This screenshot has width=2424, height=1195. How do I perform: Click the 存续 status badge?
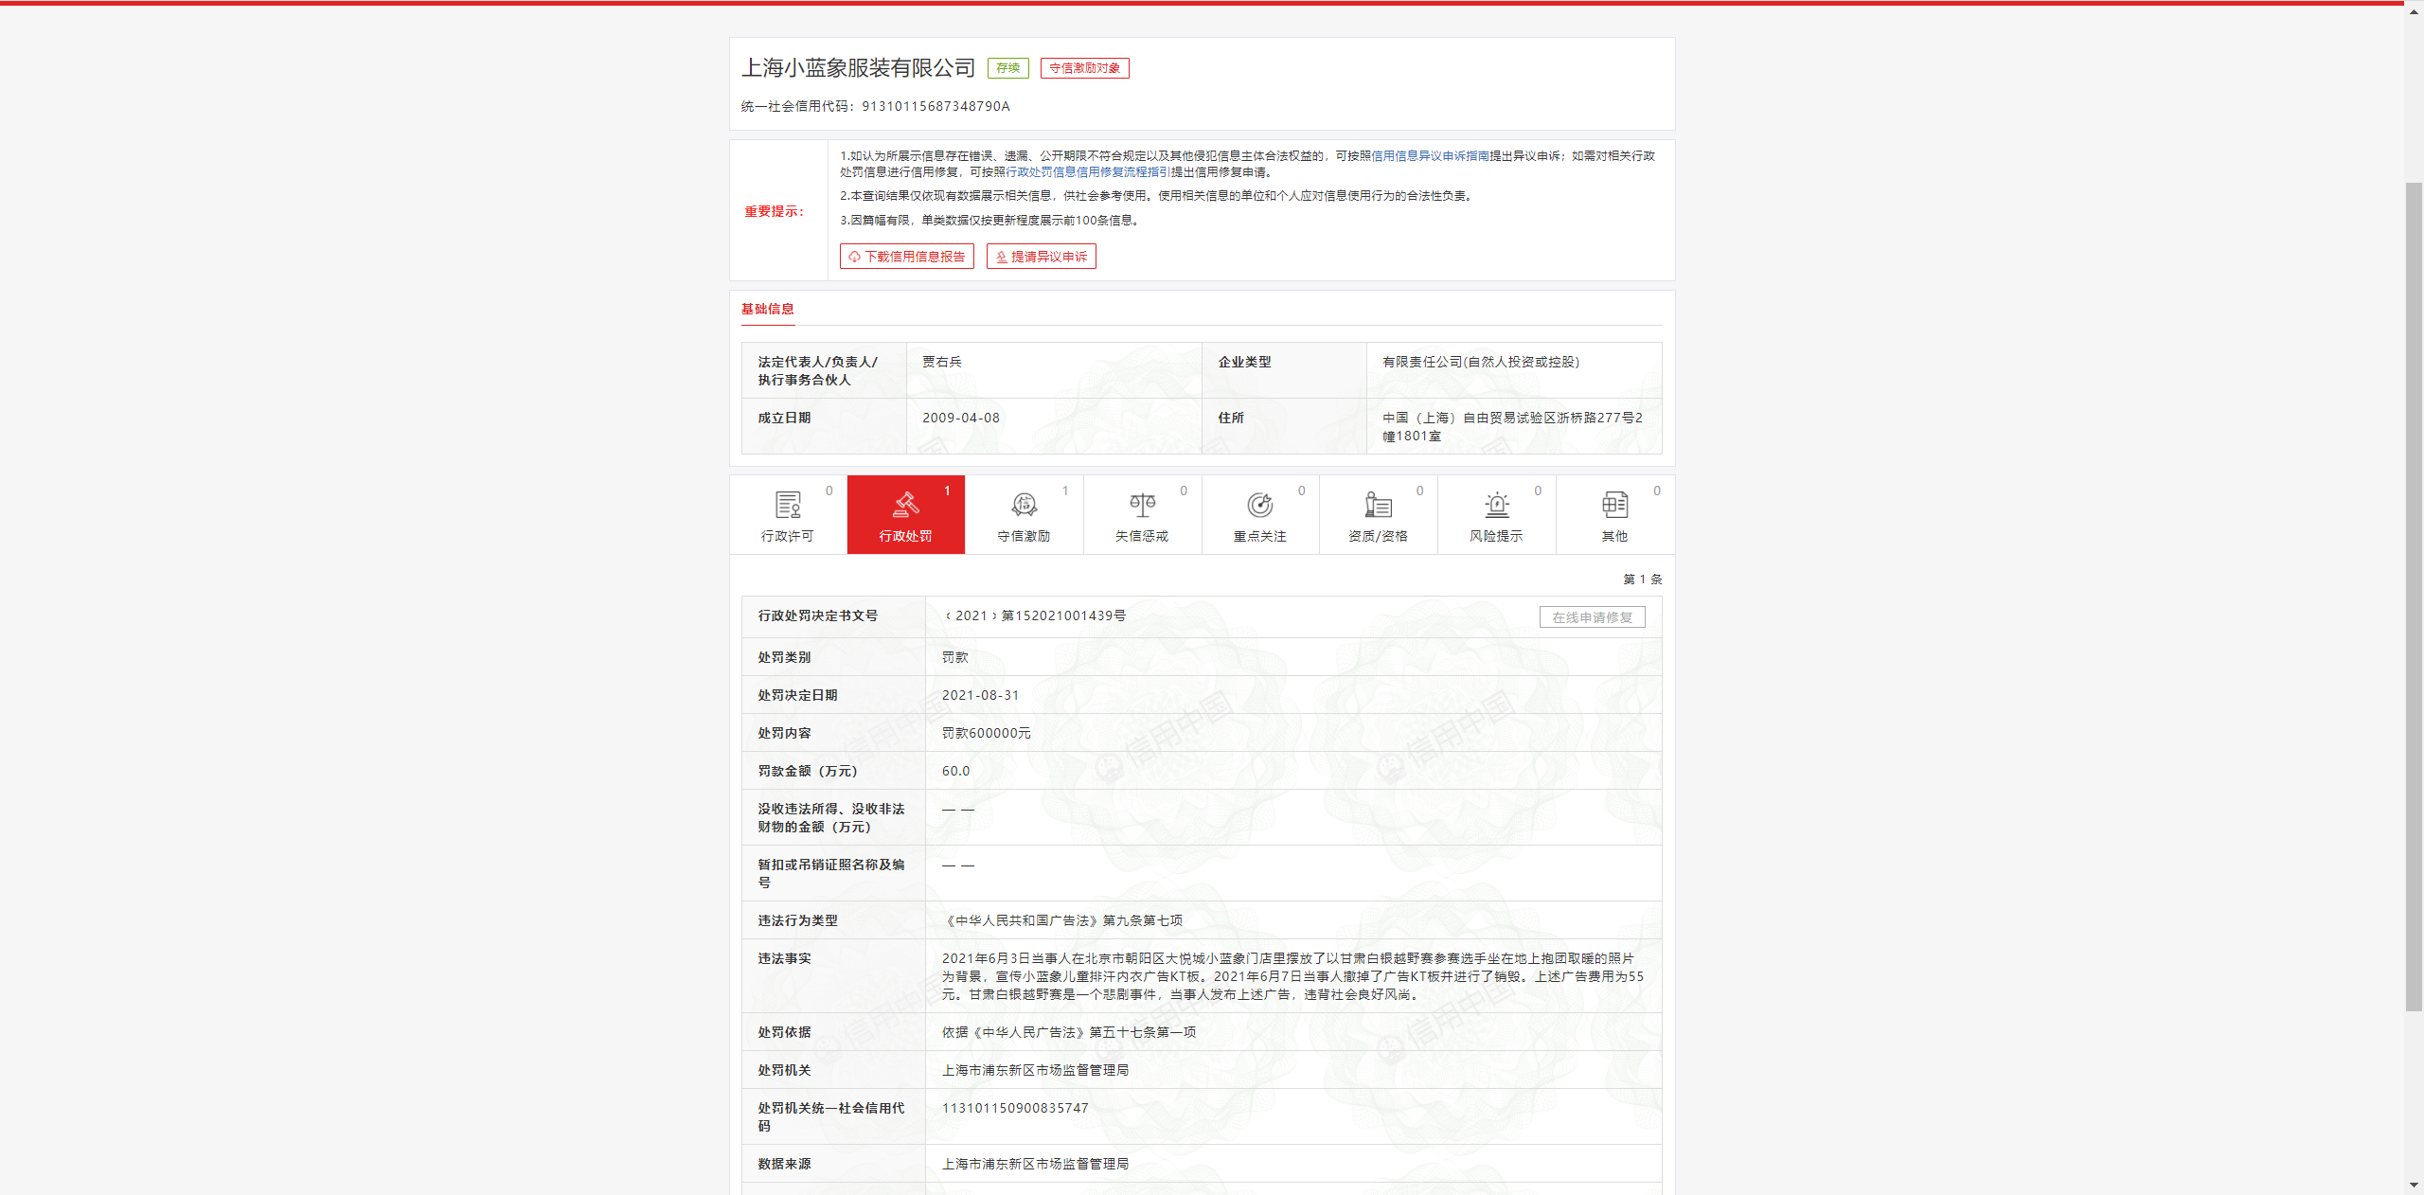[x=1007, y=68]
